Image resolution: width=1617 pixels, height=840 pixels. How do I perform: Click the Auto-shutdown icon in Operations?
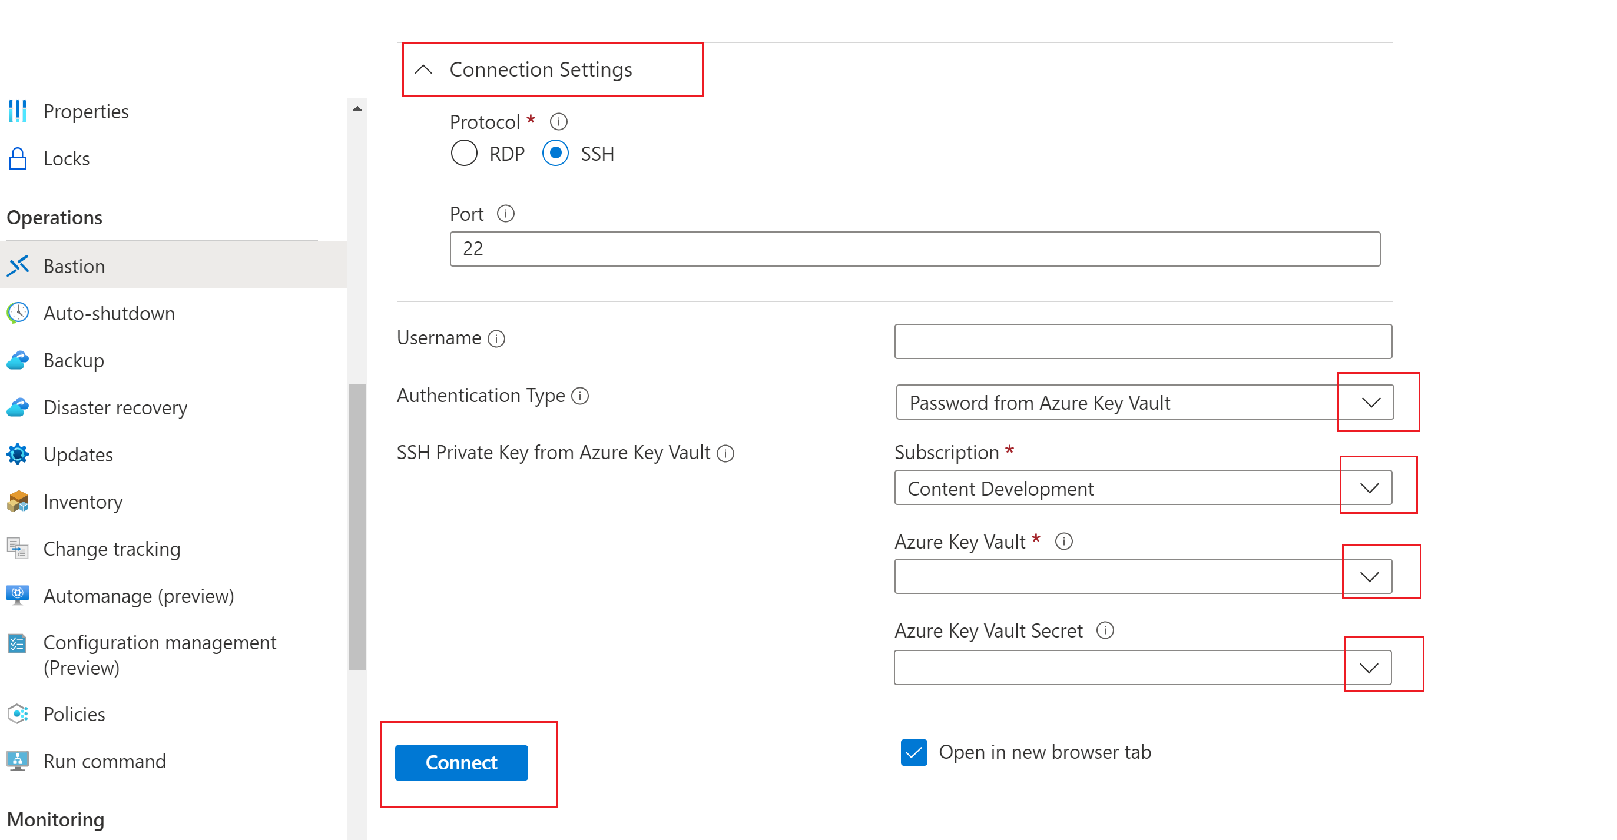pos(21,312)
